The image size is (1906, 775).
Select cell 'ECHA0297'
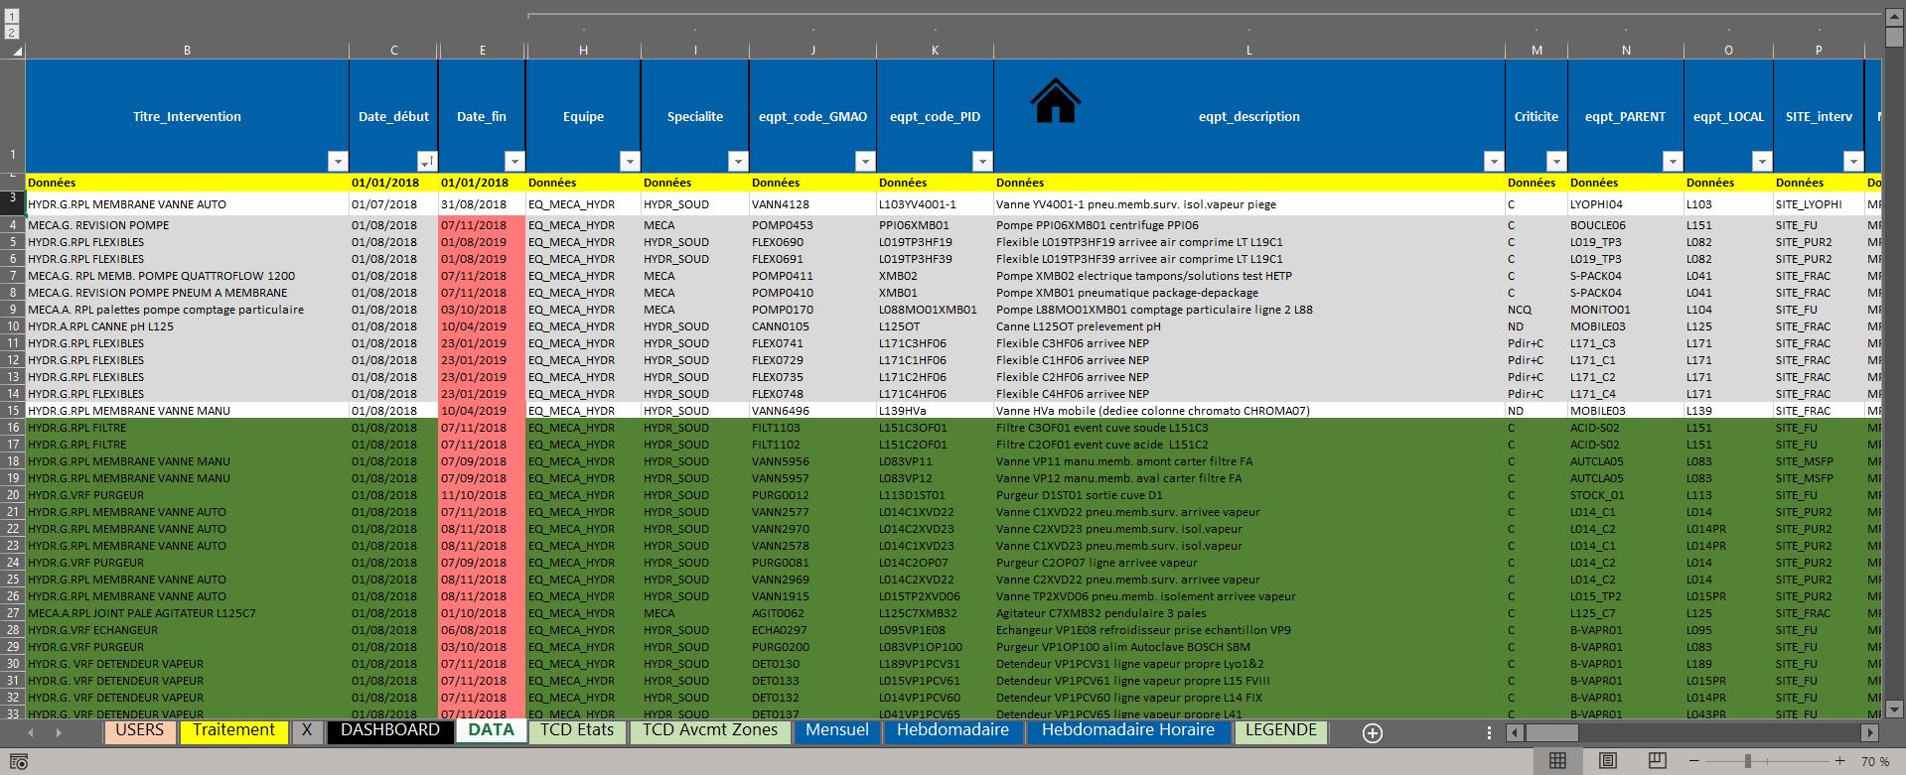pos(812,630)
